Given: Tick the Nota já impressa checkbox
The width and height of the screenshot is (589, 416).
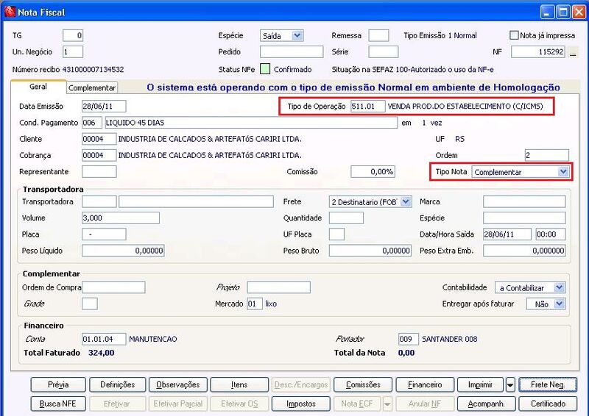Looking at the screenshot, I should point(514,35).
